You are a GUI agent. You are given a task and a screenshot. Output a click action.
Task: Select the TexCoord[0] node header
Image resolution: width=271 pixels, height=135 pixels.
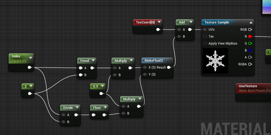(148, 22)
